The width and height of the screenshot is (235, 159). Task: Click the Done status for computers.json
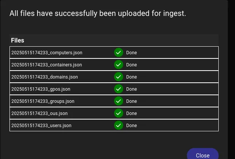click(132, 53)
